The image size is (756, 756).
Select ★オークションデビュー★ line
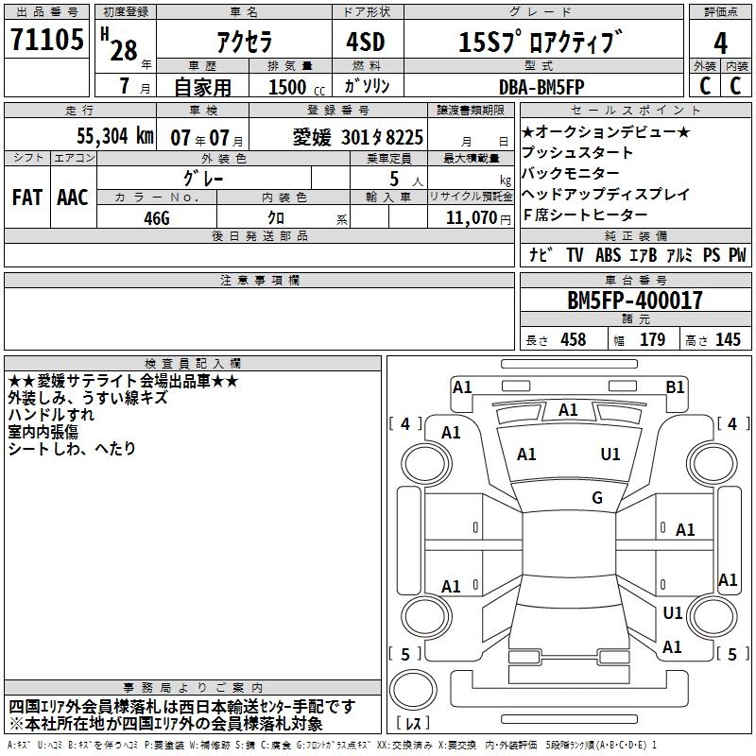click(606, 131)
